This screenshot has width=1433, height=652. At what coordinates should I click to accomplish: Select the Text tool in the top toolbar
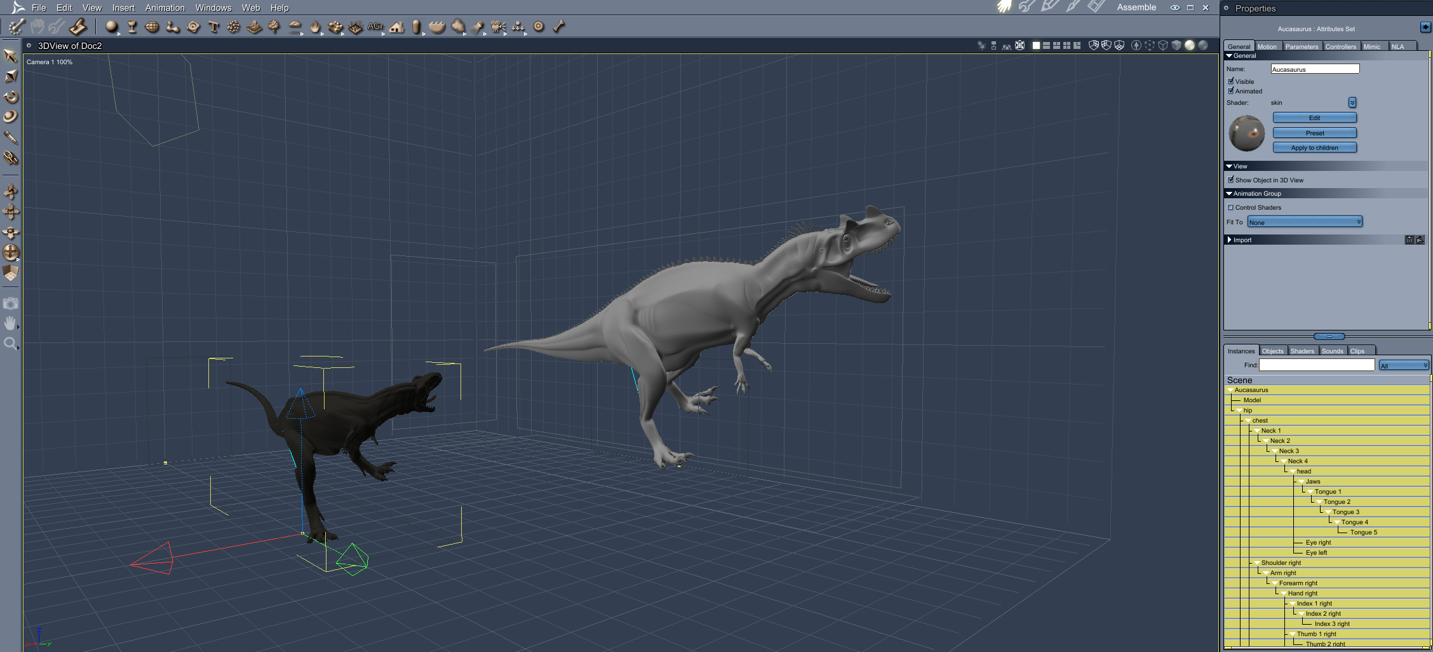[x=213, y=27]
